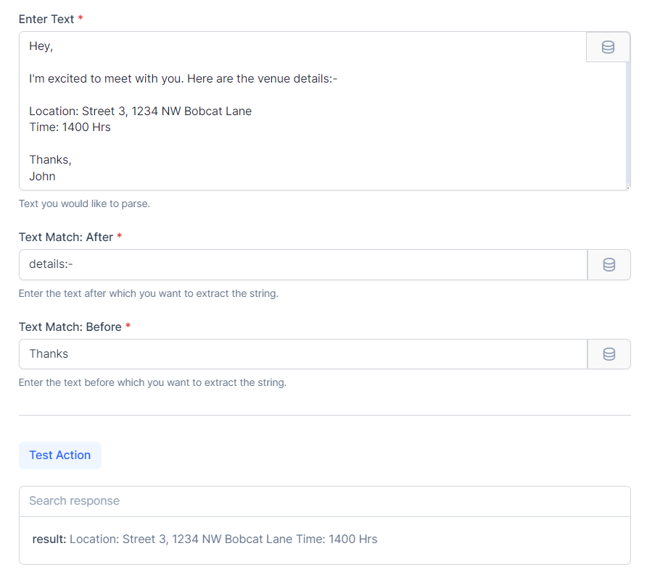Click the 'Location: Street 3' line in text area
The image size is (652, 580).
(140, 112)
